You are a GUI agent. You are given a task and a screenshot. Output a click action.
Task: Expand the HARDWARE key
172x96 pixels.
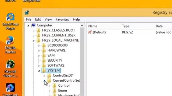39,51
